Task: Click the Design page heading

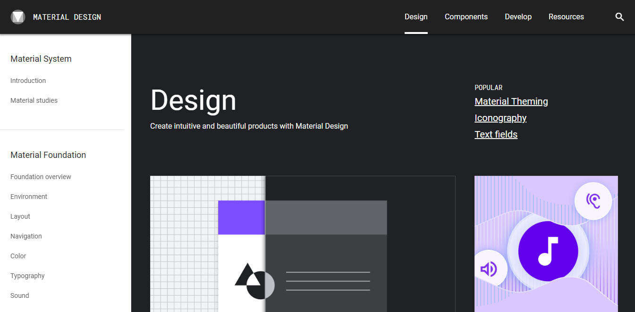Action: 193,100
